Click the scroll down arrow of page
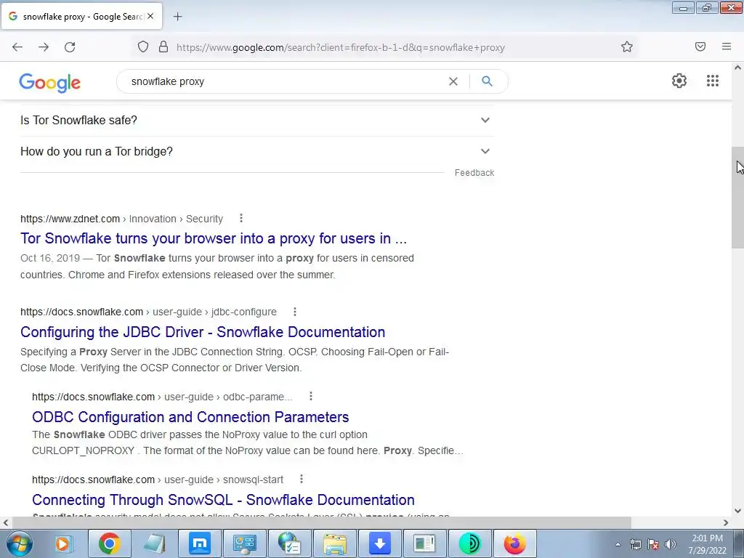The image size is (744, 558). [x=738, y=511]
